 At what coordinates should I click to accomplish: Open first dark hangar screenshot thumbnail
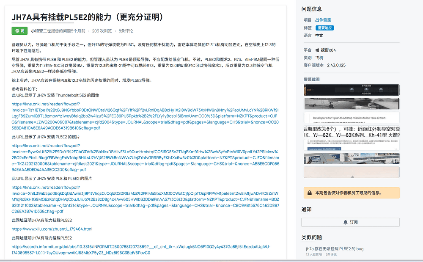pos(352,90)
